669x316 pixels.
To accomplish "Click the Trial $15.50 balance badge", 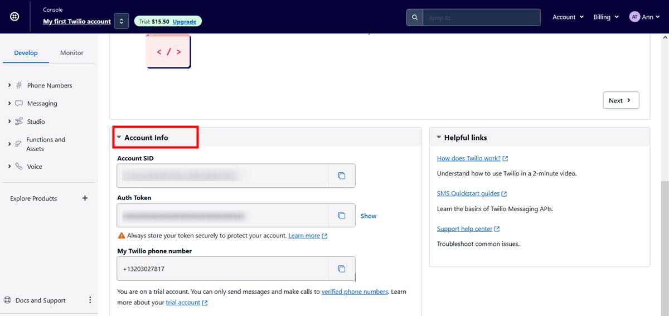I will pyautogui.click(x=168, y=21).
